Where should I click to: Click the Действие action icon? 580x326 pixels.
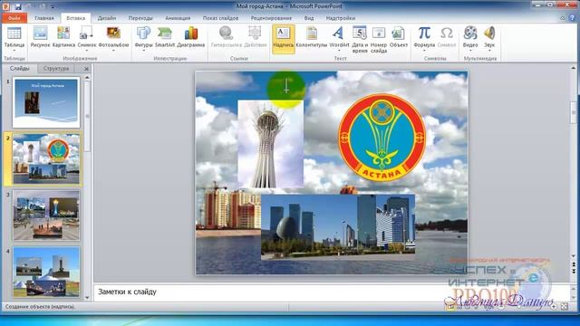click(x=256, y=34)
